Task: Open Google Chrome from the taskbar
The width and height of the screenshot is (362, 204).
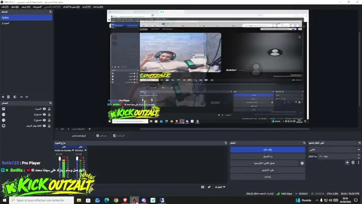Action: click(x=116, y=200)
